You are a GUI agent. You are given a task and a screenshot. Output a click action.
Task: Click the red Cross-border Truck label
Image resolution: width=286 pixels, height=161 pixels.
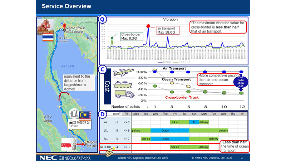coord(182,97)
